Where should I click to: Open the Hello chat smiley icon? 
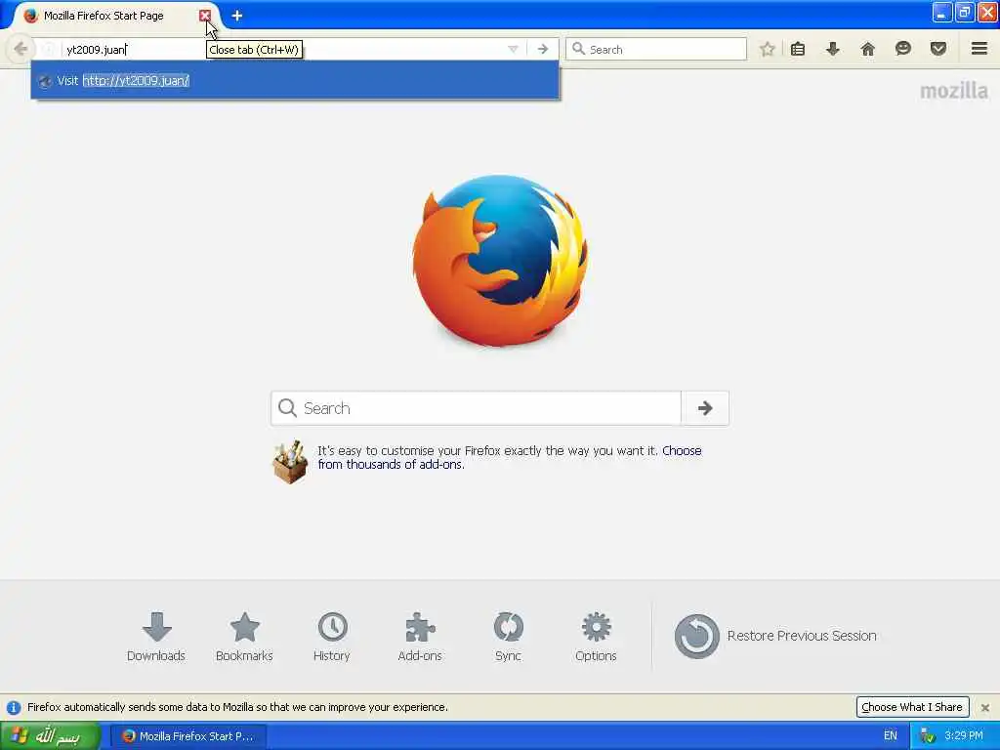pyautogui.click(x=903, y=49)
